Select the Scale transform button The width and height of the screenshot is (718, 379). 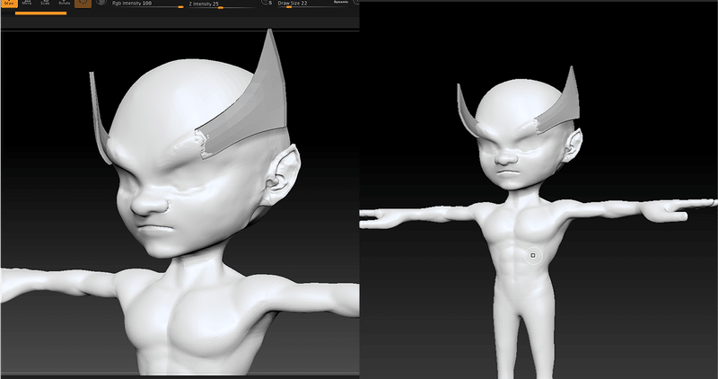click(x=46, y=4)
